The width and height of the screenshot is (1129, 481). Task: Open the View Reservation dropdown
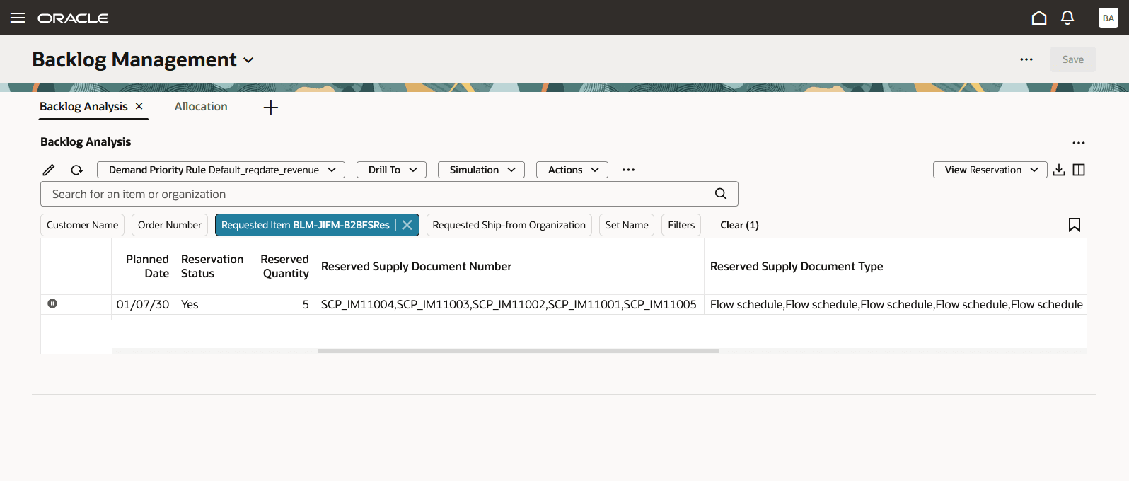pos(990,170)
